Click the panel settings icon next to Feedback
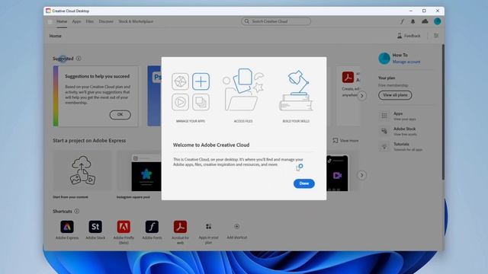This screenshot has height=274, width=488. (x=436, y=36)
